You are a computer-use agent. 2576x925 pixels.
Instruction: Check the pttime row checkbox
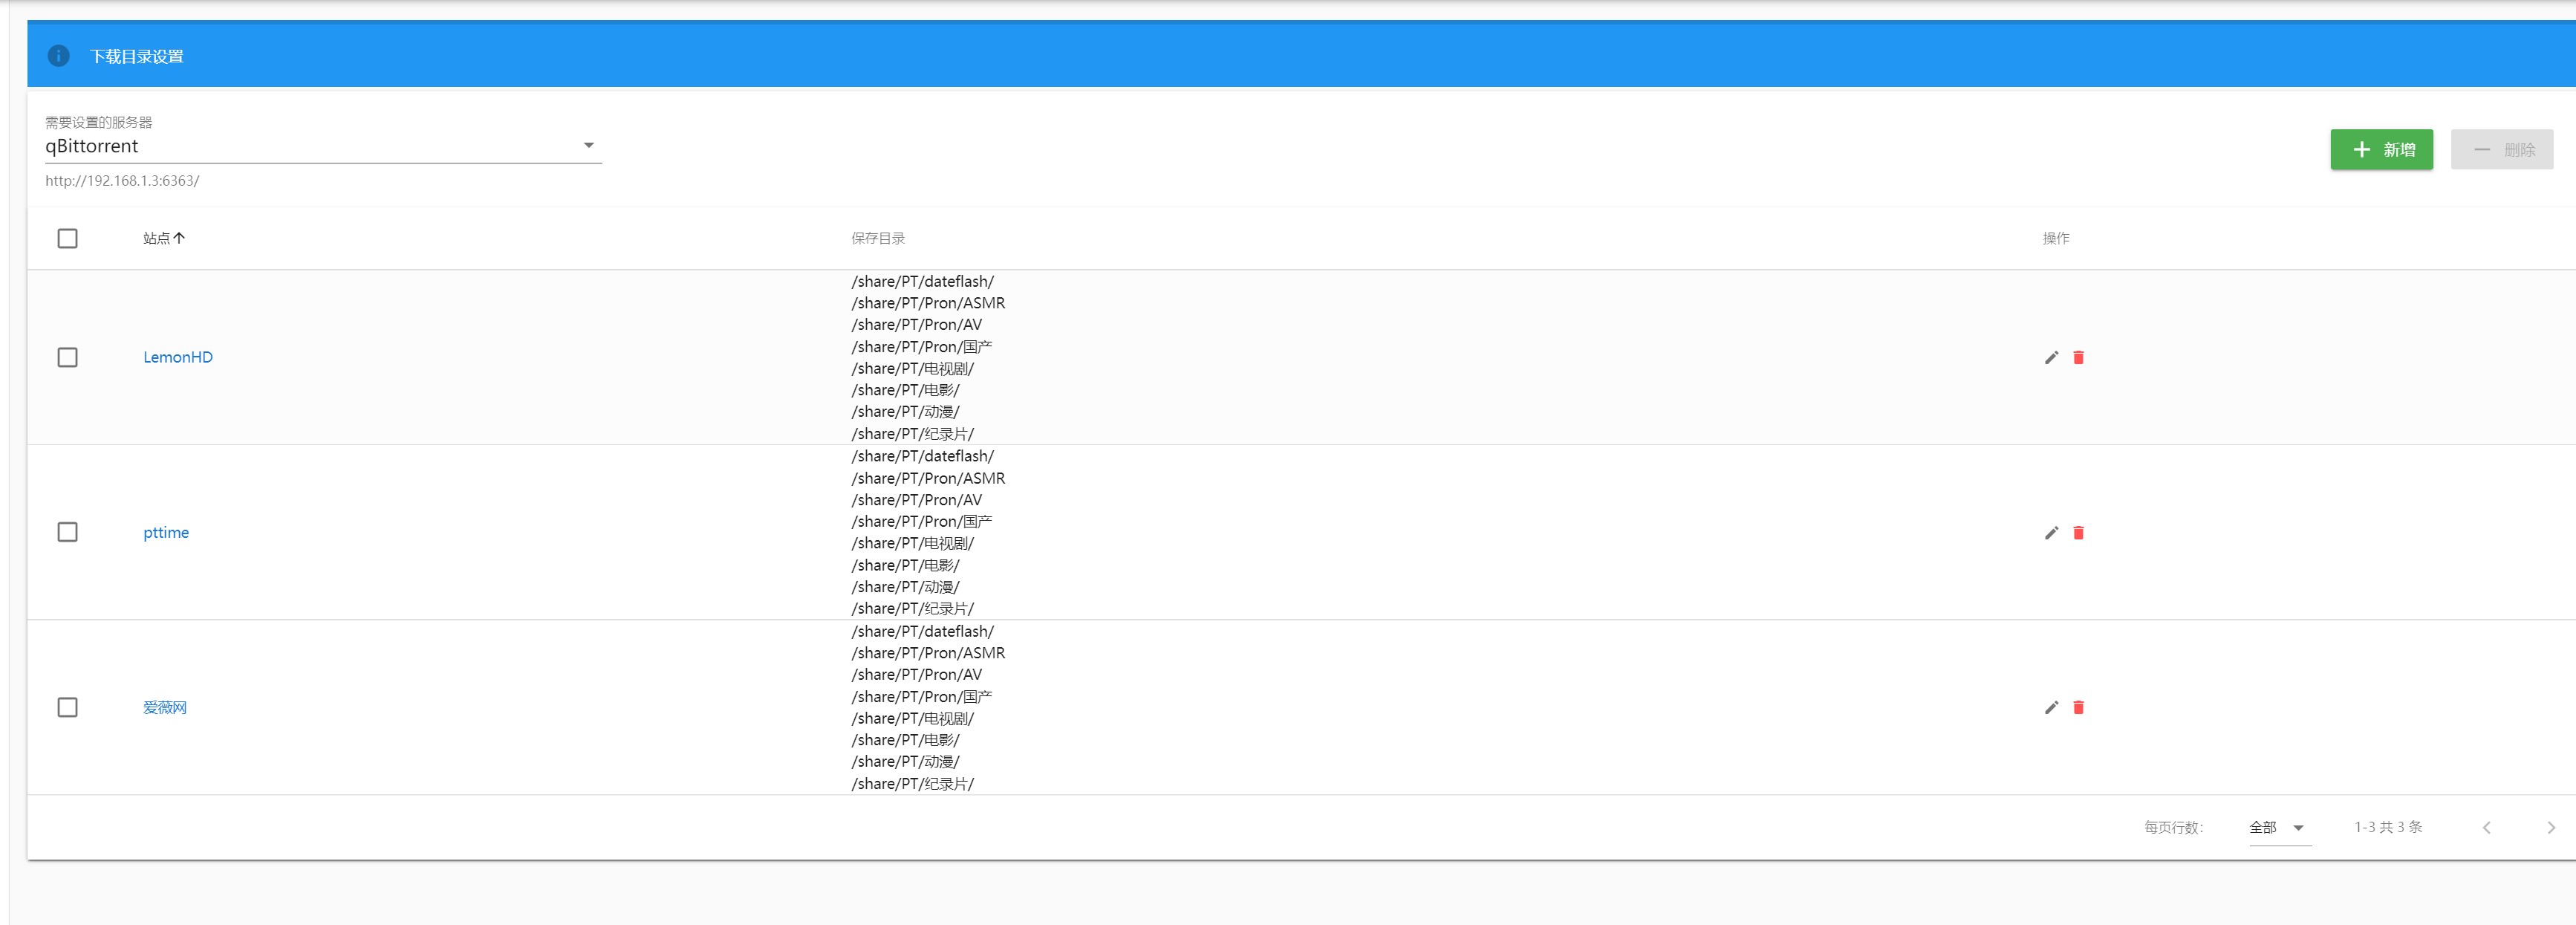(67, 532)
